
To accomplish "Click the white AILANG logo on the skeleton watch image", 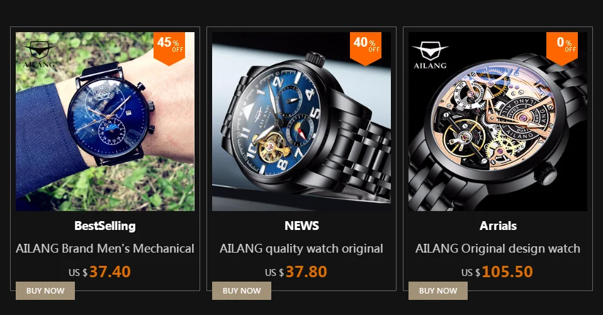I will tap(430, 55).
